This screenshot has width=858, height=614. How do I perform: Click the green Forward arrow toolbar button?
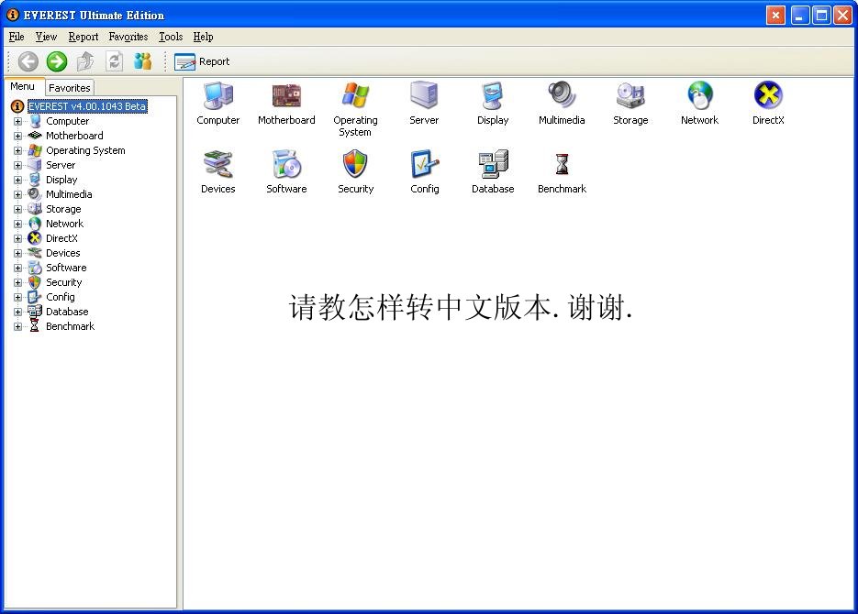point(56,61)
